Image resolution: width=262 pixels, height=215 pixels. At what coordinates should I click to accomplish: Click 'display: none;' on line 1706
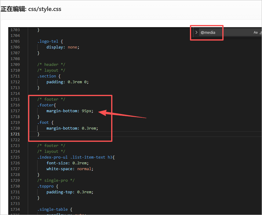(x=63, y=47)
